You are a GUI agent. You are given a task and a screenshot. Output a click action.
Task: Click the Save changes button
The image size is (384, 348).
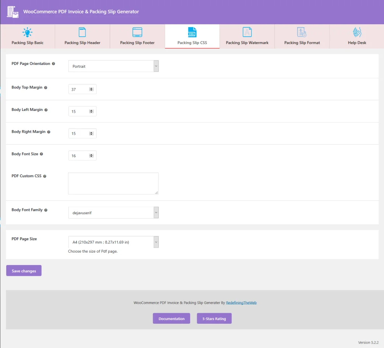click(x=24, y=270)
